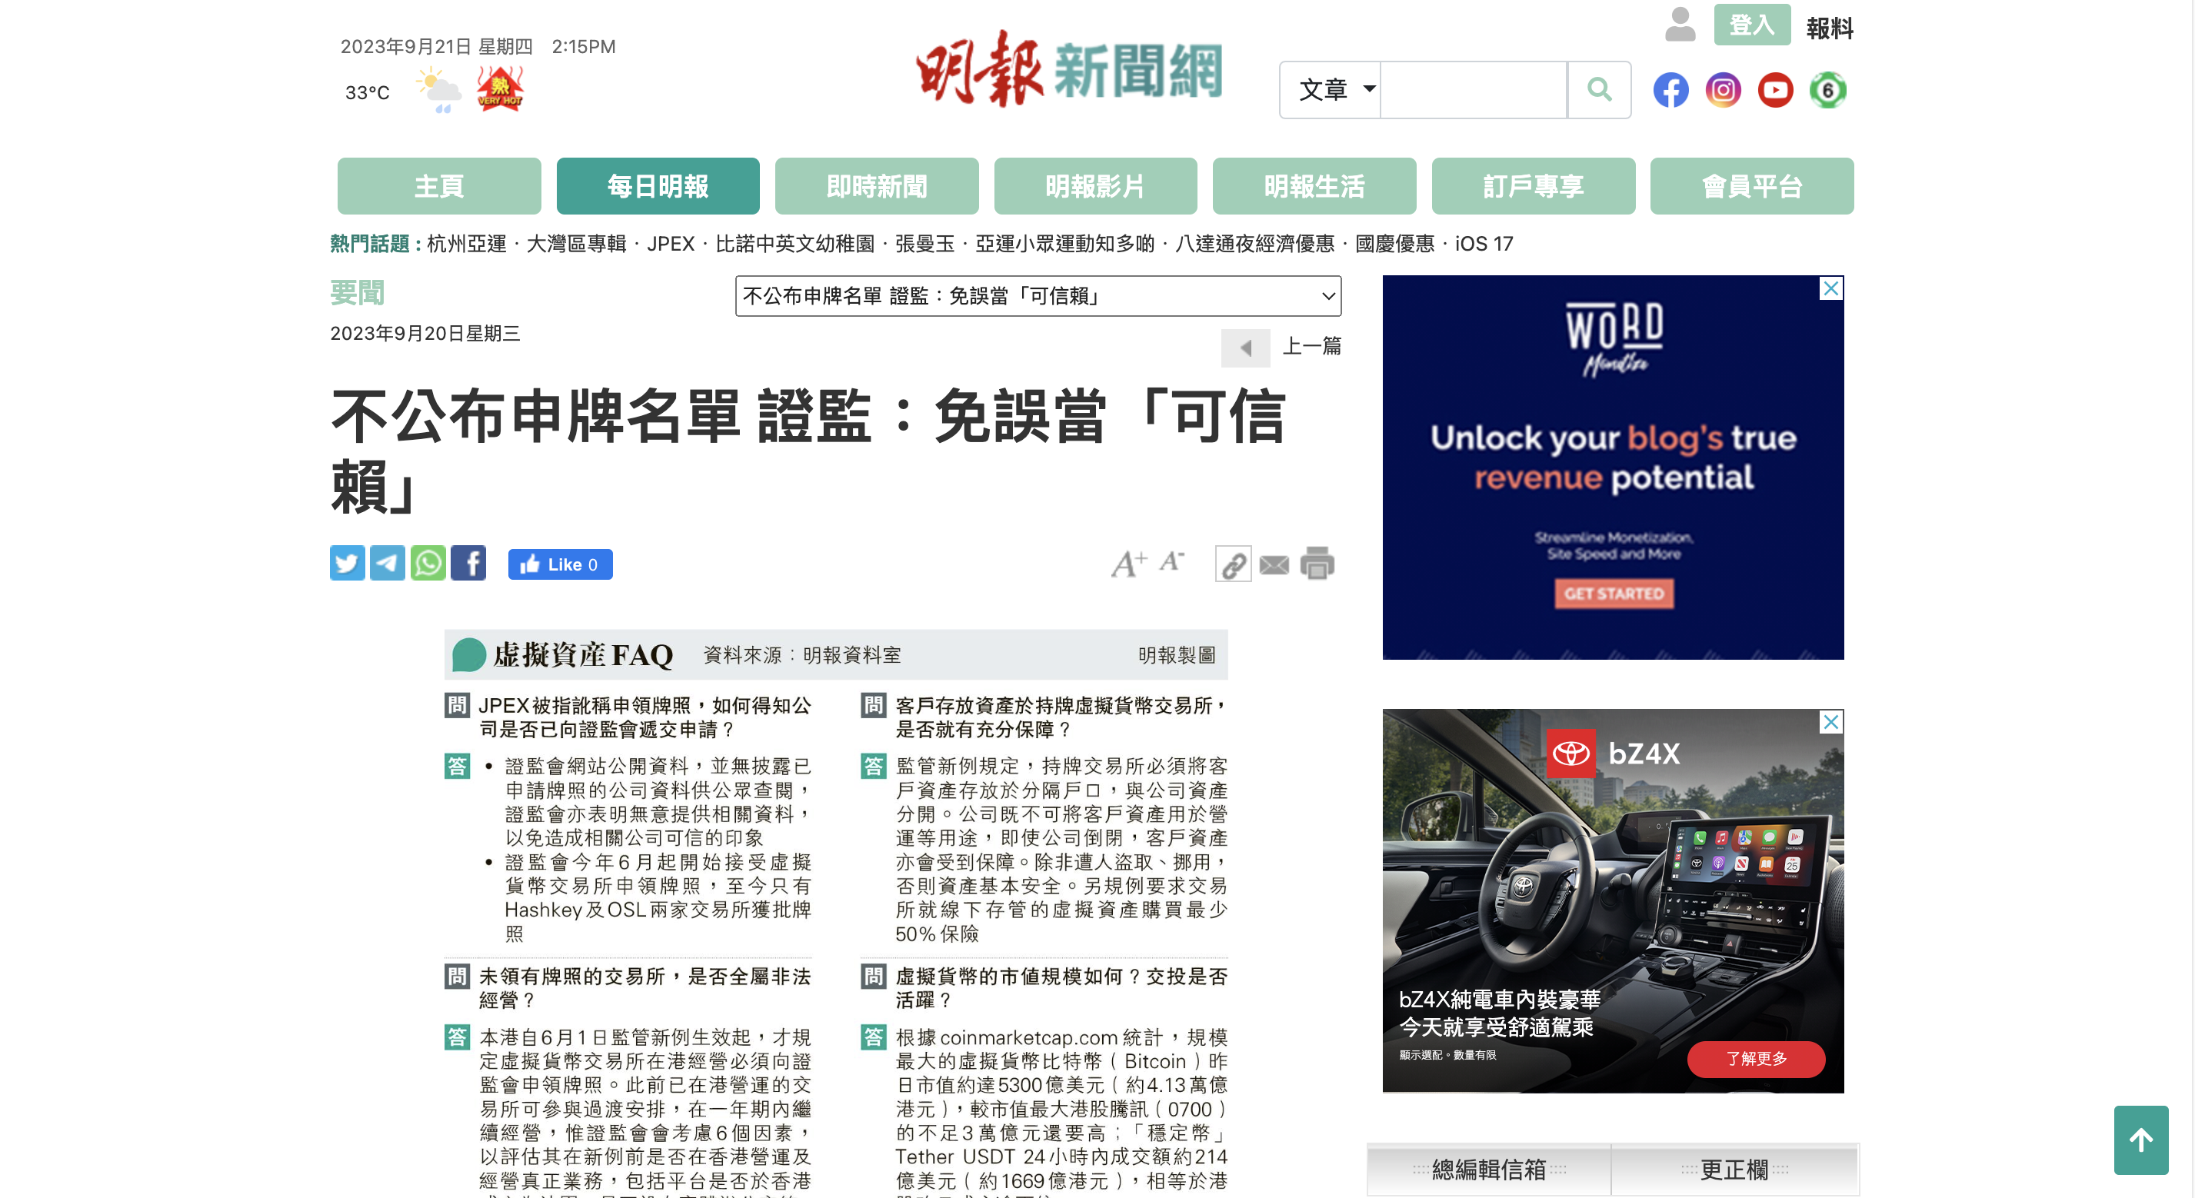
Task: Share article on Twitter
Action: point(347,563)
